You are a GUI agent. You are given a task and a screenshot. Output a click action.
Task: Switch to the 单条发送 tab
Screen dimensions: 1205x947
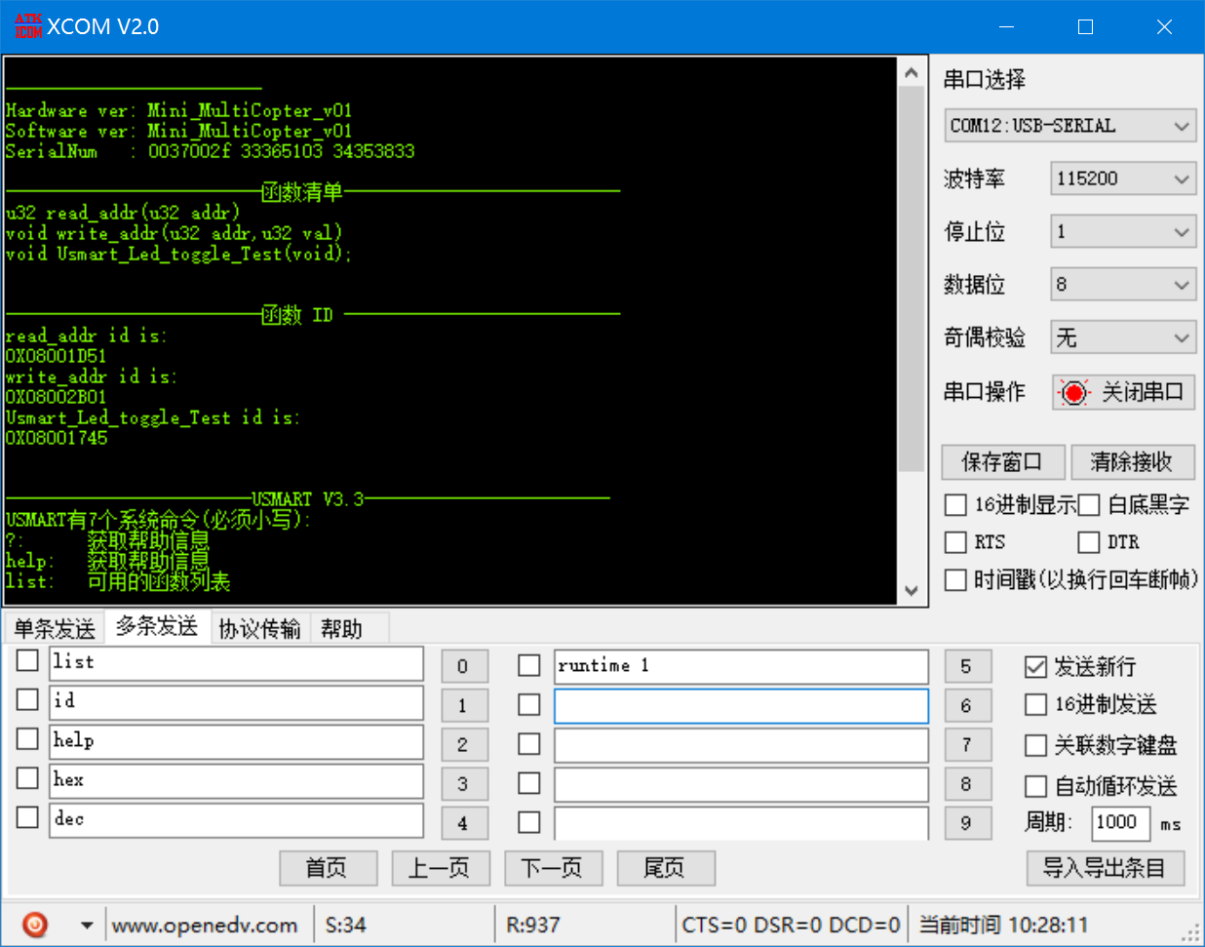point(55,628)
